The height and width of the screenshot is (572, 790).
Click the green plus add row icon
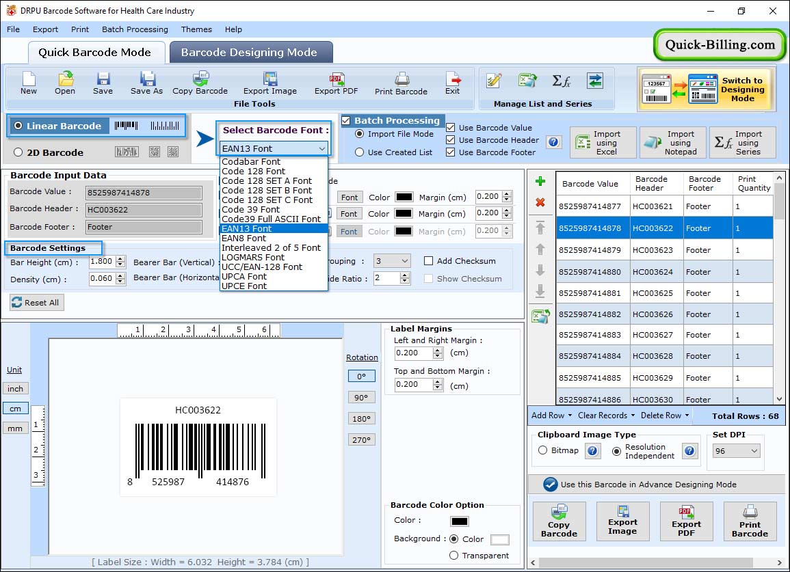pyautogui.click(x=540, y=181)
